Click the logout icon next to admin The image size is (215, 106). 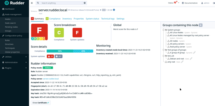pos(214,3)
